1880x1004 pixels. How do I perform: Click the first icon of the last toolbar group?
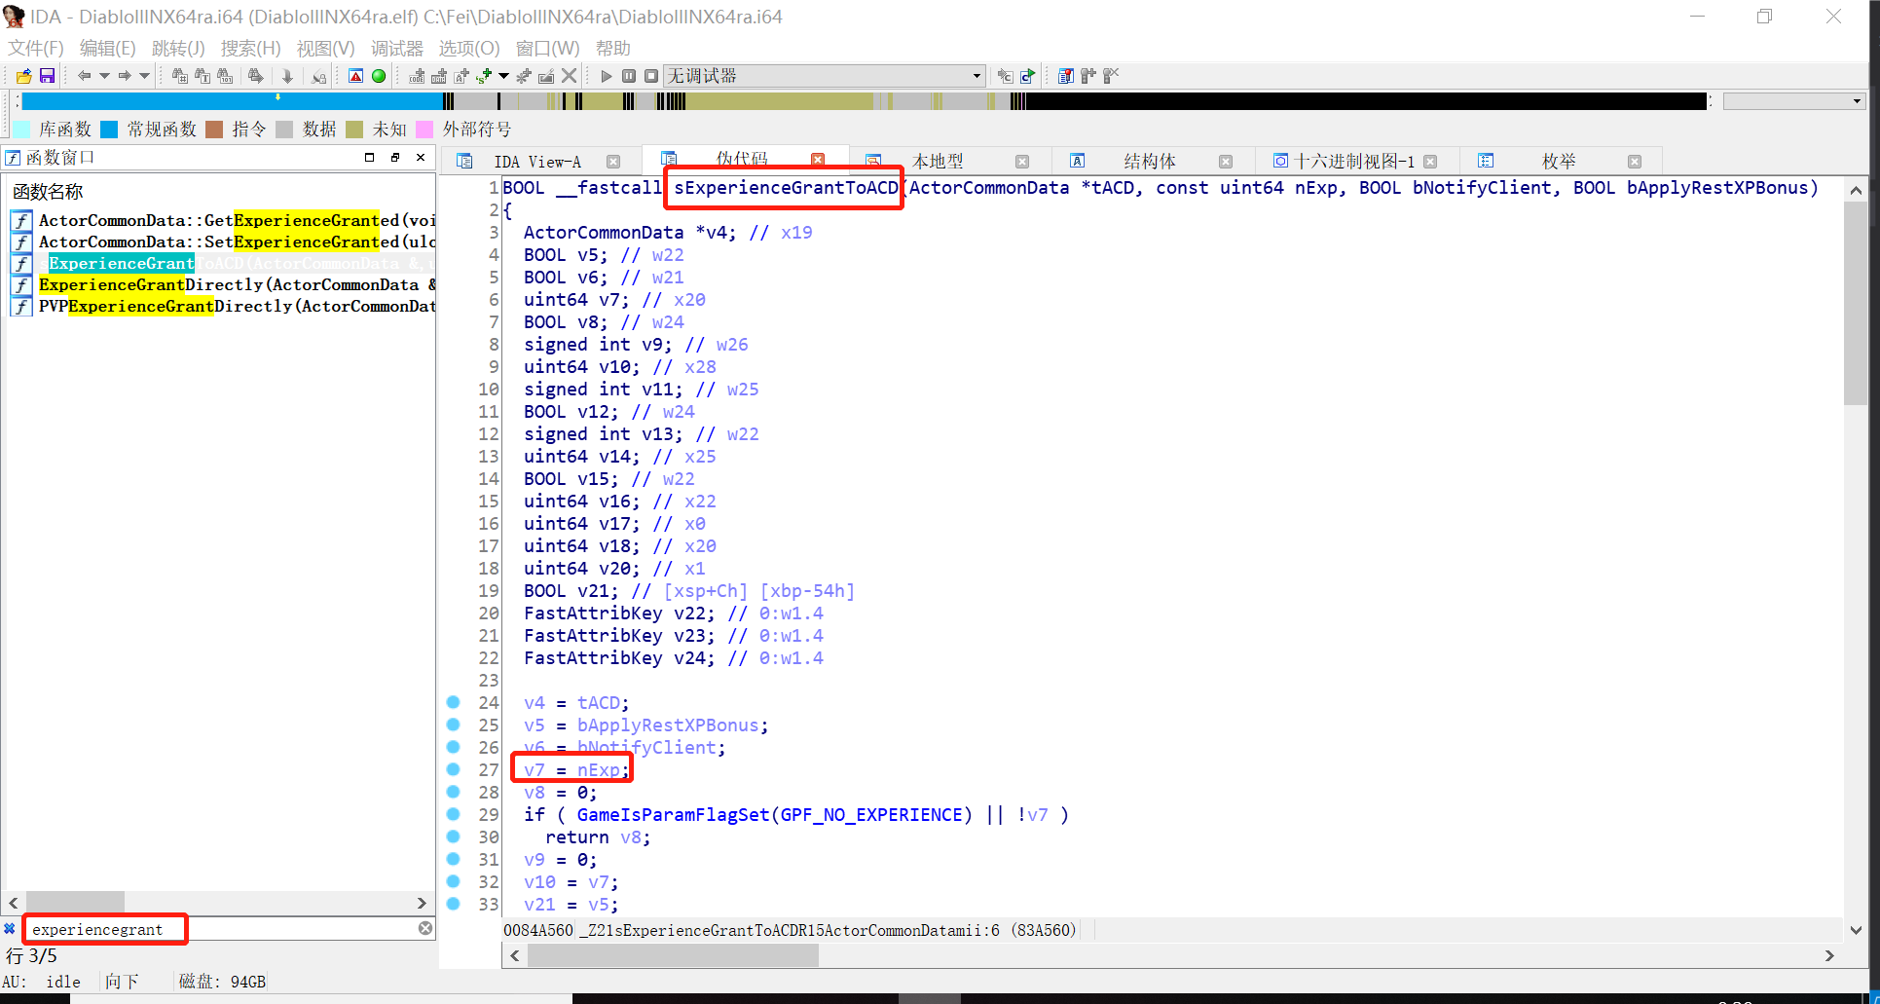tap(1066, 76)
